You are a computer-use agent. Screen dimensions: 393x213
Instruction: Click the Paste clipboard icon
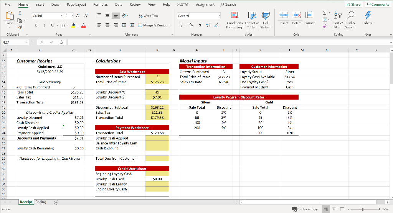(x=10, y=16)
